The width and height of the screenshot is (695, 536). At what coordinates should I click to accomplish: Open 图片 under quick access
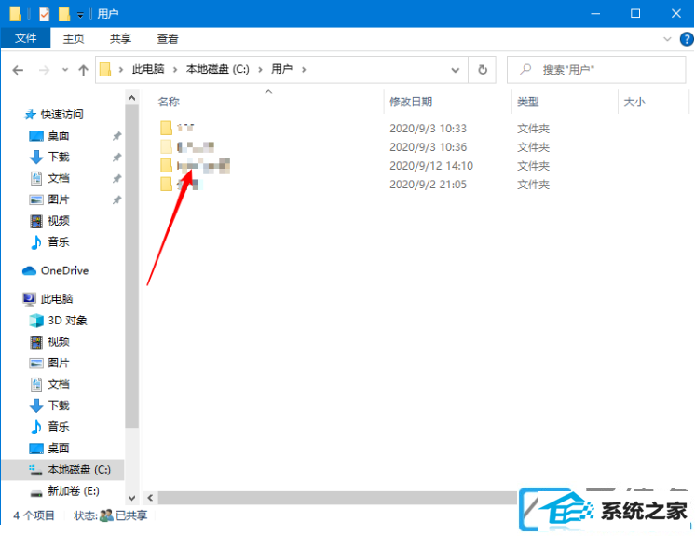point(59,199)
